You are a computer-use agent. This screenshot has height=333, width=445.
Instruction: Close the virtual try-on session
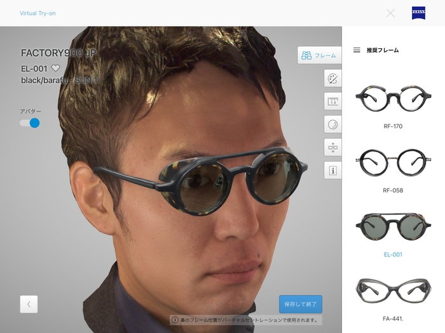(390, 13)
